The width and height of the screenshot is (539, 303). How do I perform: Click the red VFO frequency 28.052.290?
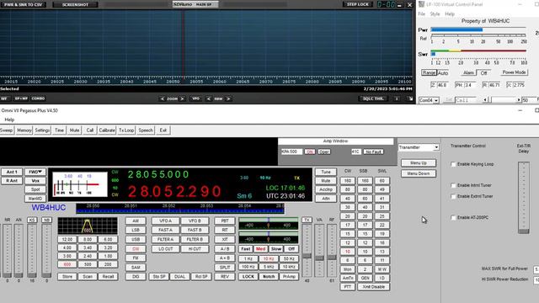[x=174, y=191]
